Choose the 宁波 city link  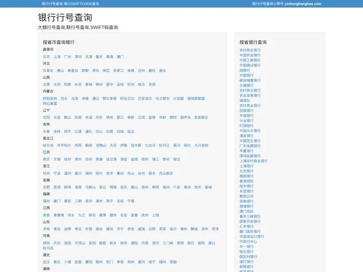[57, 173]
